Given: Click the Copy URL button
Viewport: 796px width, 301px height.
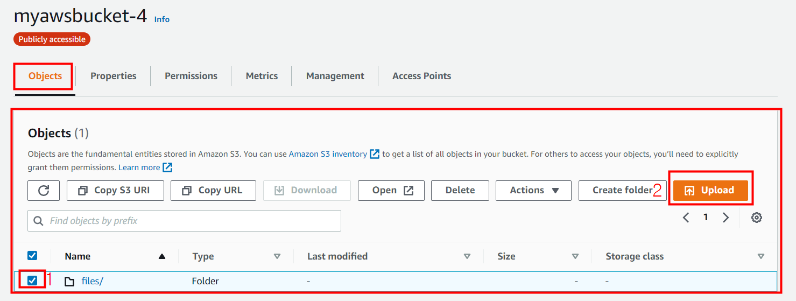Looking at the screenshot, I should (x=213, y=190).
